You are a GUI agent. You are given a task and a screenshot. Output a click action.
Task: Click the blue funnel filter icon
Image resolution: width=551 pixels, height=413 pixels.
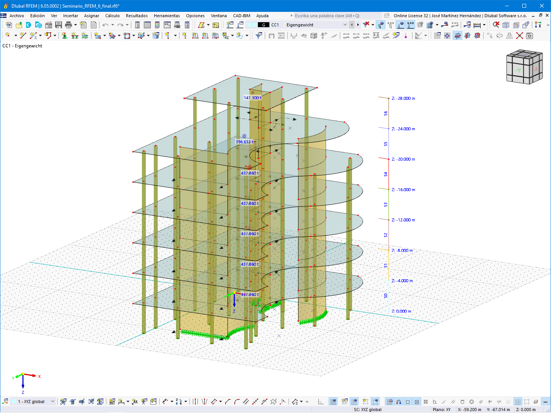(x=259, y=36)
